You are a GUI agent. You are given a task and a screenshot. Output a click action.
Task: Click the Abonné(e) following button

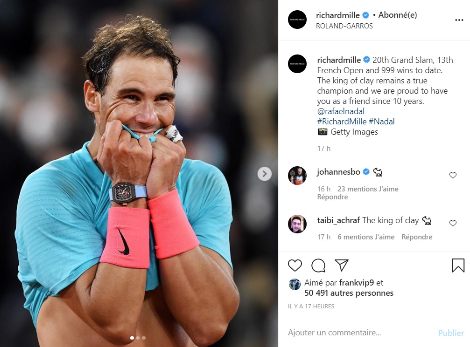pos(398,15)
